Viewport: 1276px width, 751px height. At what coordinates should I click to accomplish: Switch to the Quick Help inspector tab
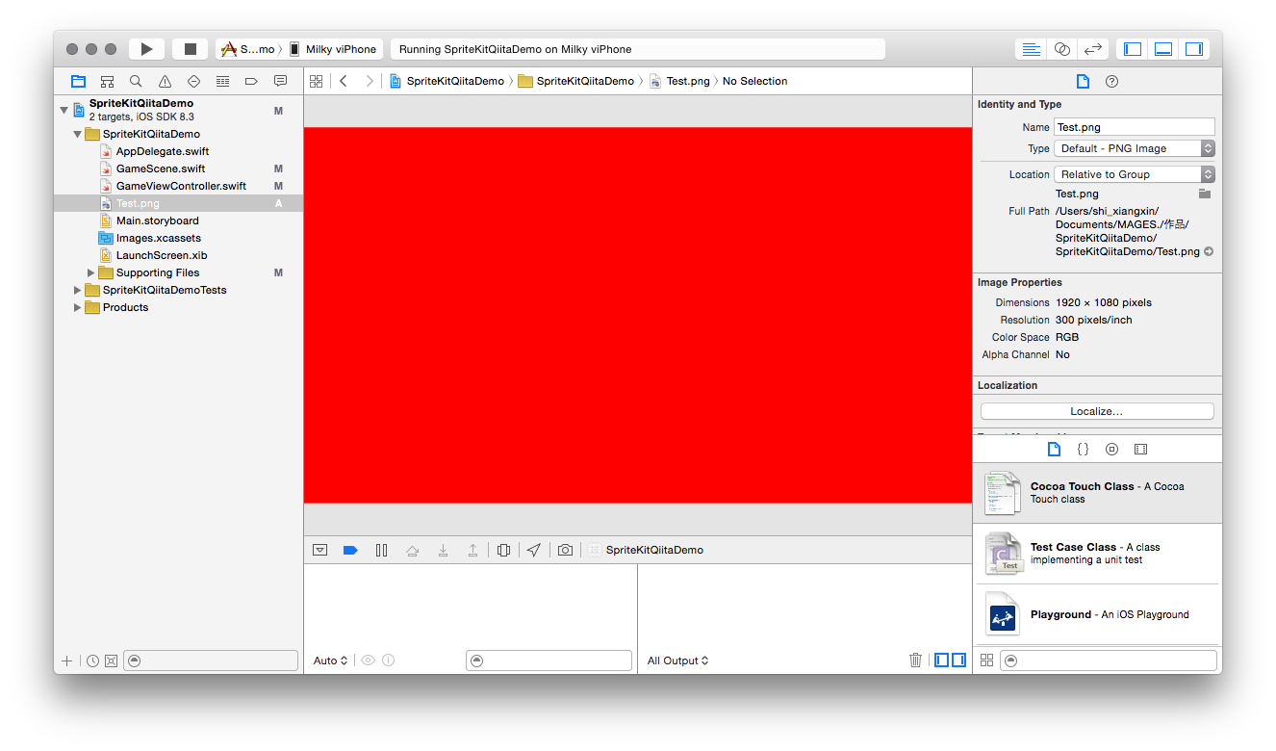(1112, 81)
